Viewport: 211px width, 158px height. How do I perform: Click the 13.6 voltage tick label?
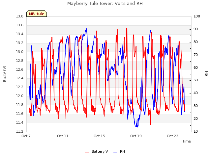[x=20, y=25]
